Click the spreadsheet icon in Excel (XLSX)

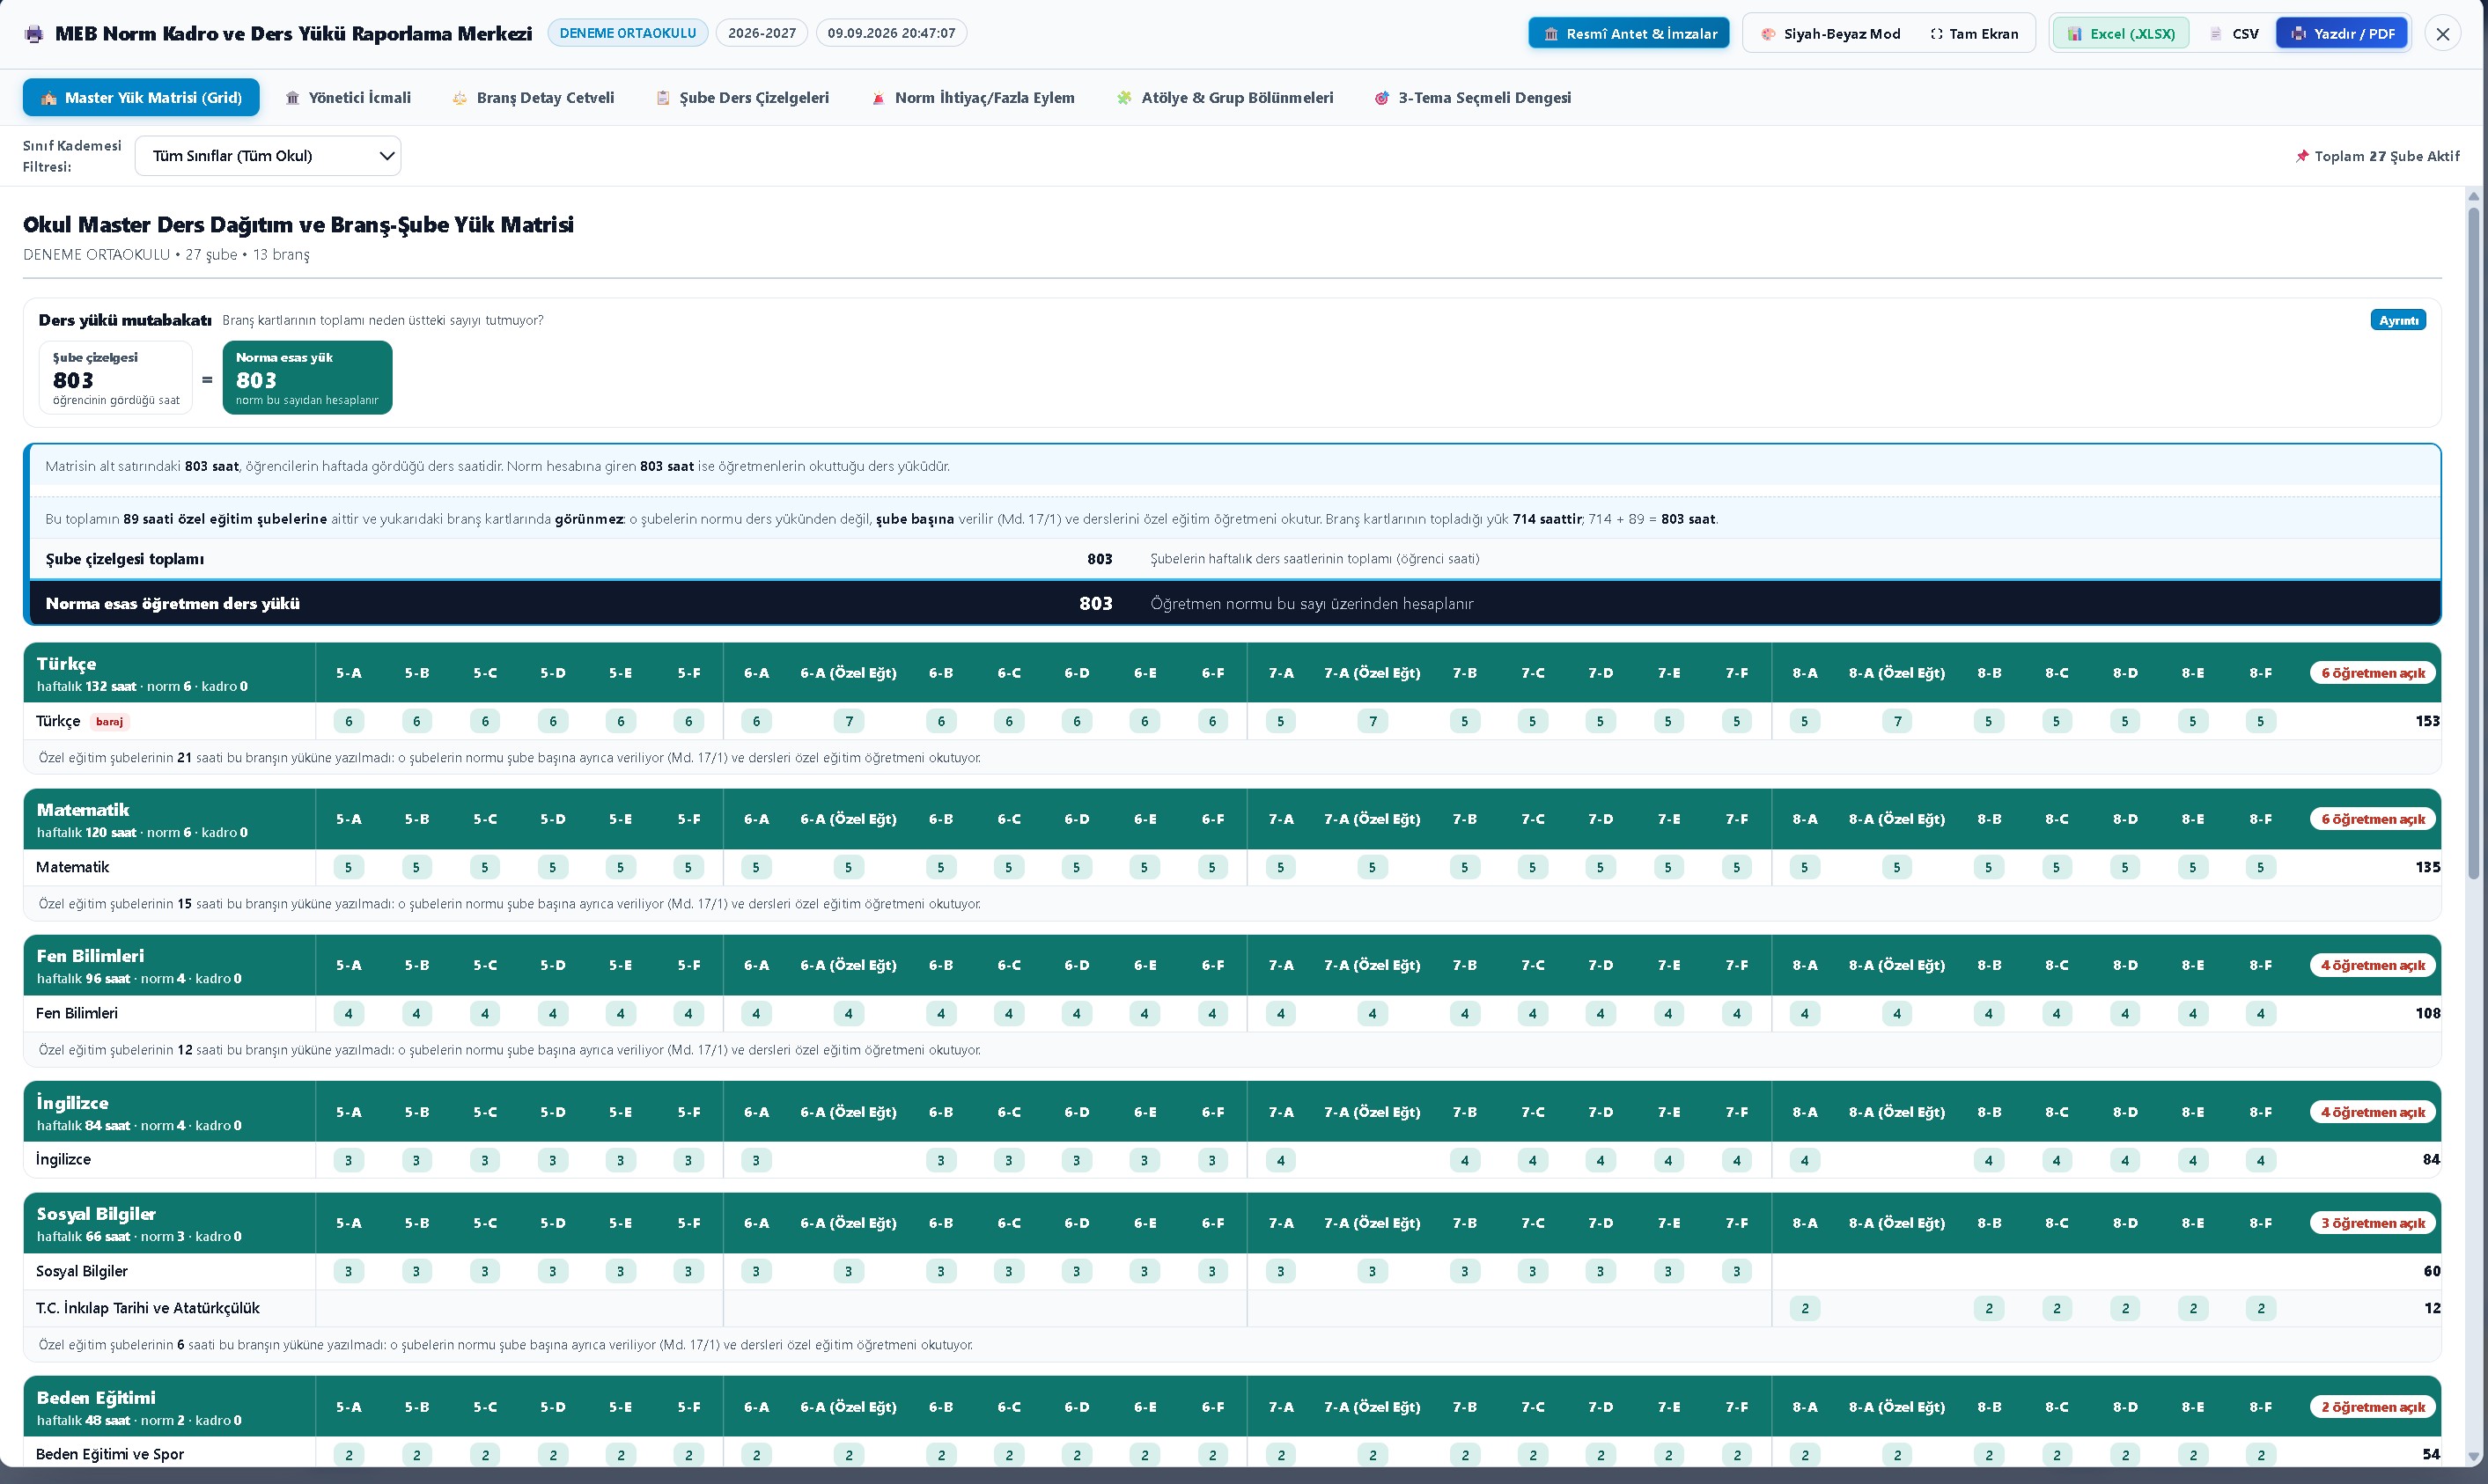(2075, 34)
